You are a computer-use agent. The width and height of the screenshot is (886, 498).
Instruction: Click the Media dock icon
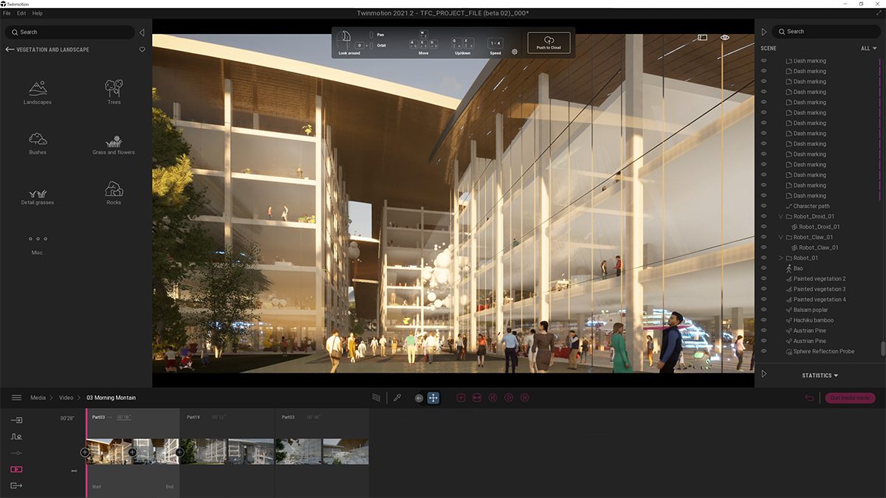coord(16,469)
